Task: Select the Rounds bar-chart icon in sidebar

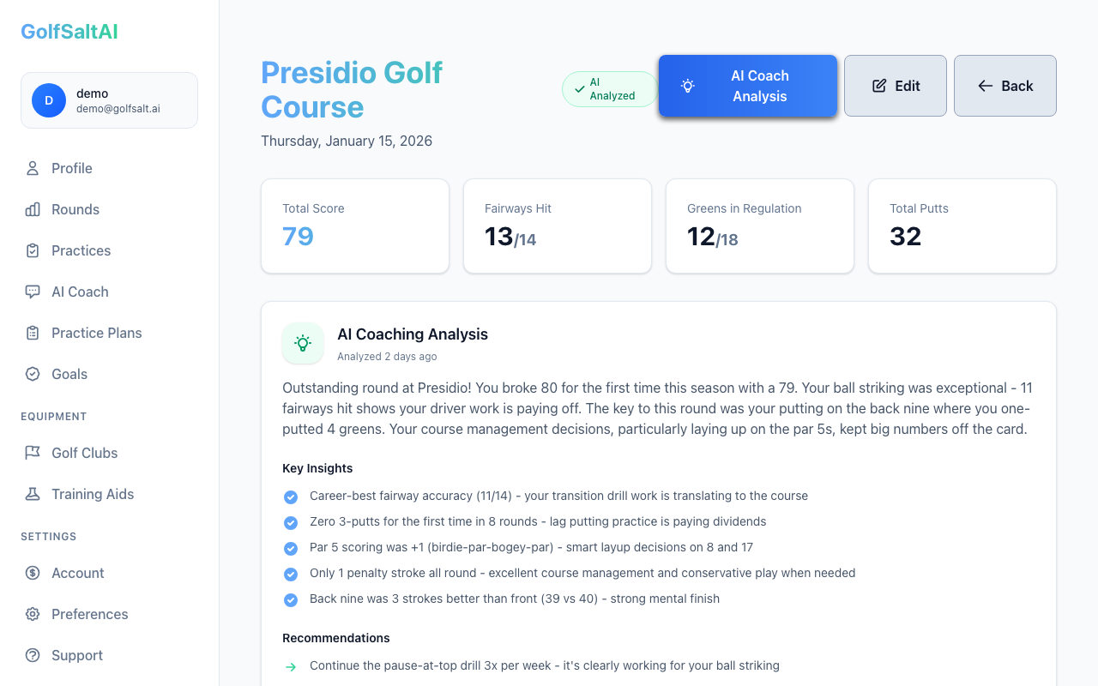Action: (x=33, y=209)
